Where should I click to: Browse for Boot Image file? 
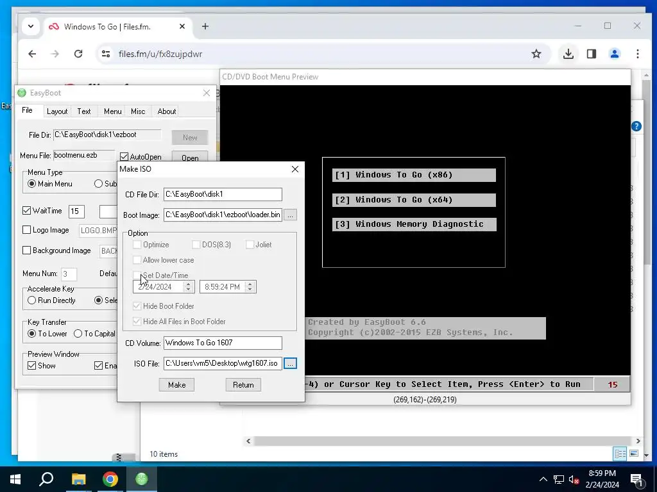[290, 215]
